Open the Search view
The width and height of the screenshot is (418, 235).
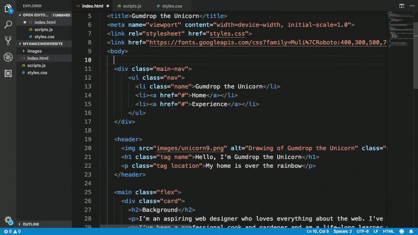[8, 24]
